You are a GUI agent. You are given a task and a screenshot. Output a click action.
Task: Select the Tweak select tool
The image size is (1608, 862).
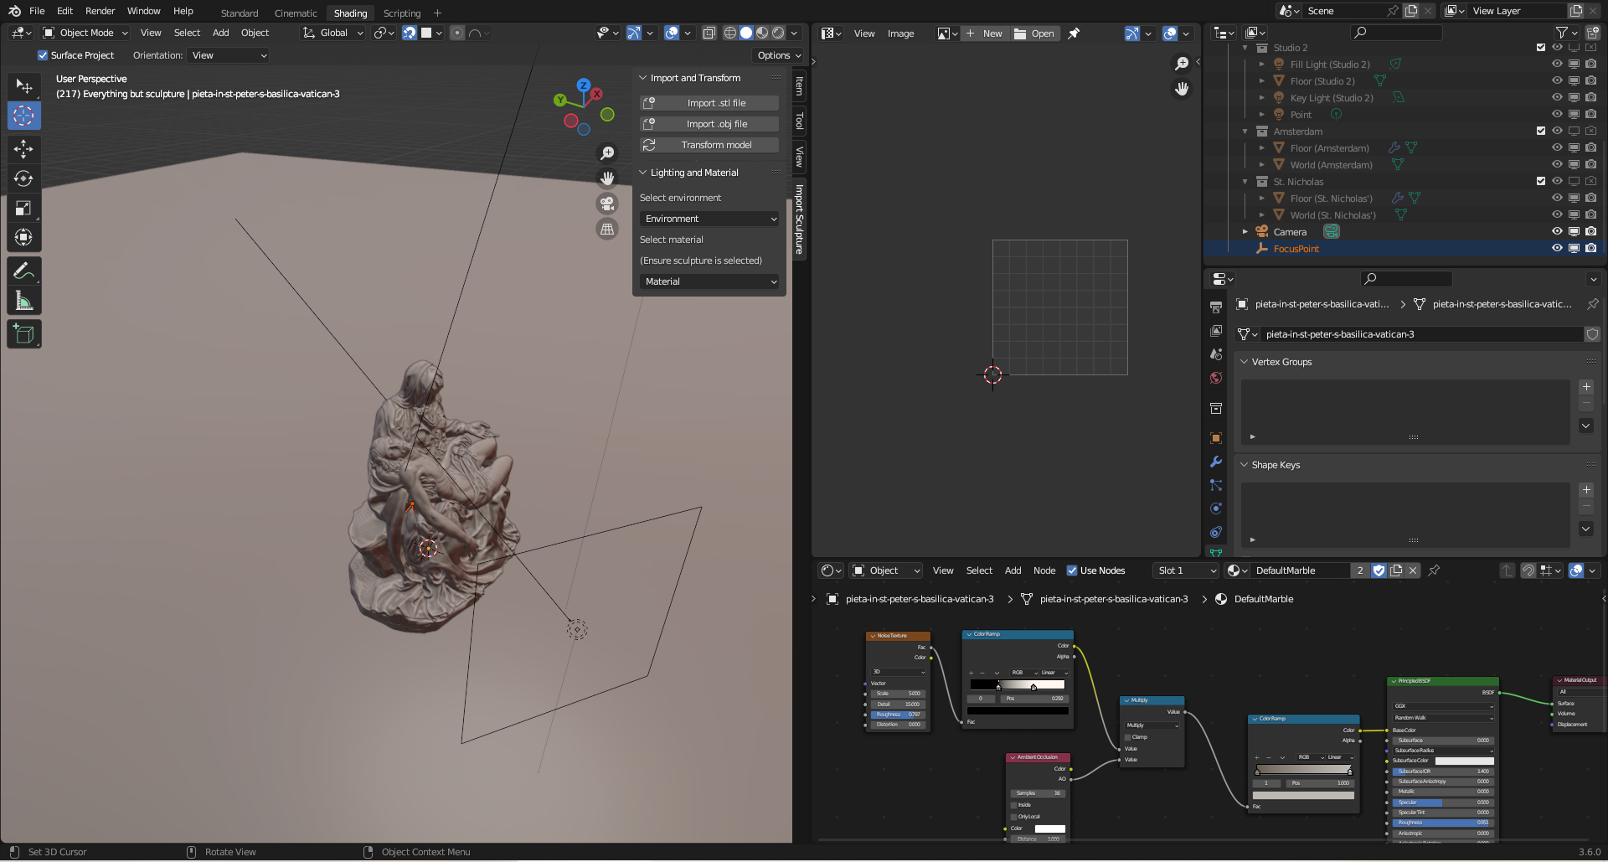point(23,86)
